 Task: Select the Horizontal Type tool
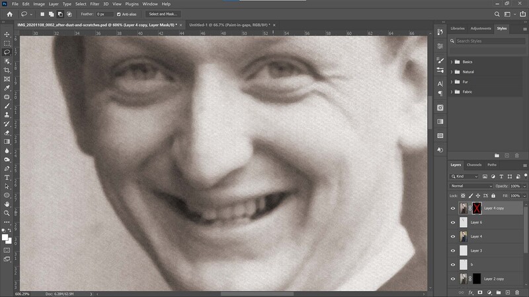7,177
